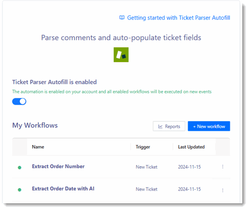
Task: Click green status dot for Extract Order Date with AI
Action: click(x=19, y=190)
